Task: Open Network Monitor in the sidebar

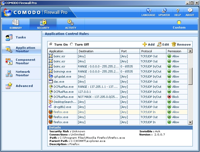Action: (21, 73)
